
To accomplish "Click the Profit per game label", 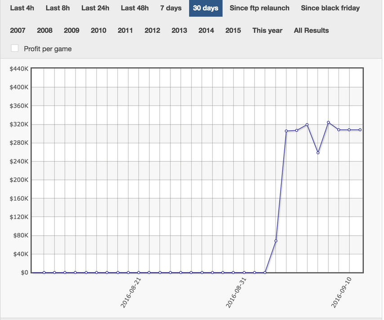I will click(48, 49).
